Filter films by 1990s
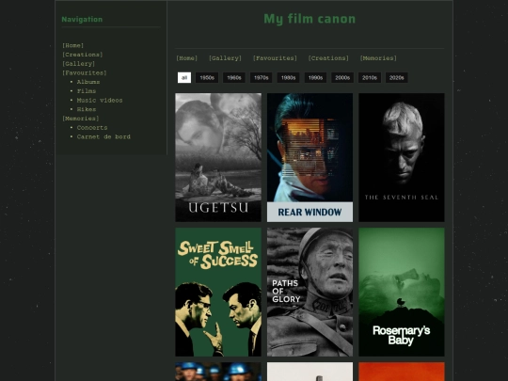 point(315,78)
